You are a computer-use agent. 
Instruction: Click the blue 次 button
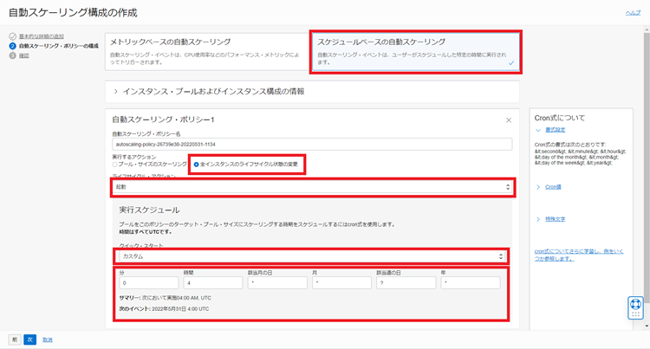tap(29, 339)
